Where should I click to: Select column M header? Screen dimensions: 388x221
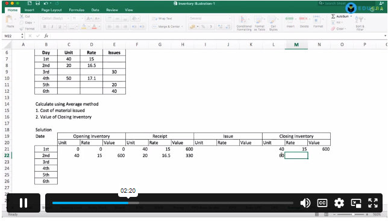click(296, 45)
